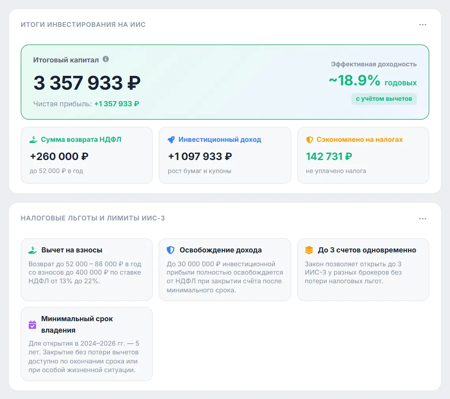Click the description starting Возврат до 52 000 – 88 000 ₽

pos(84,272)
